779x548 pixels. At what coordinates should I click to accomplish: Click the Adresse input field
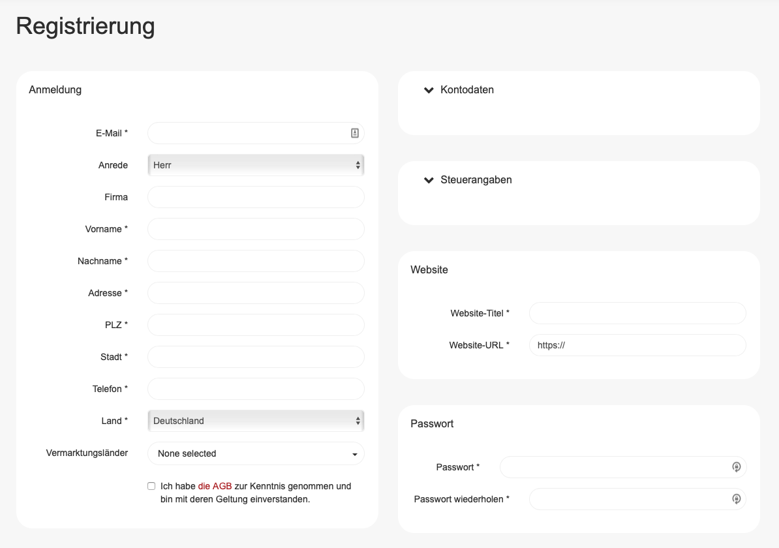click(x=256, y=293)
